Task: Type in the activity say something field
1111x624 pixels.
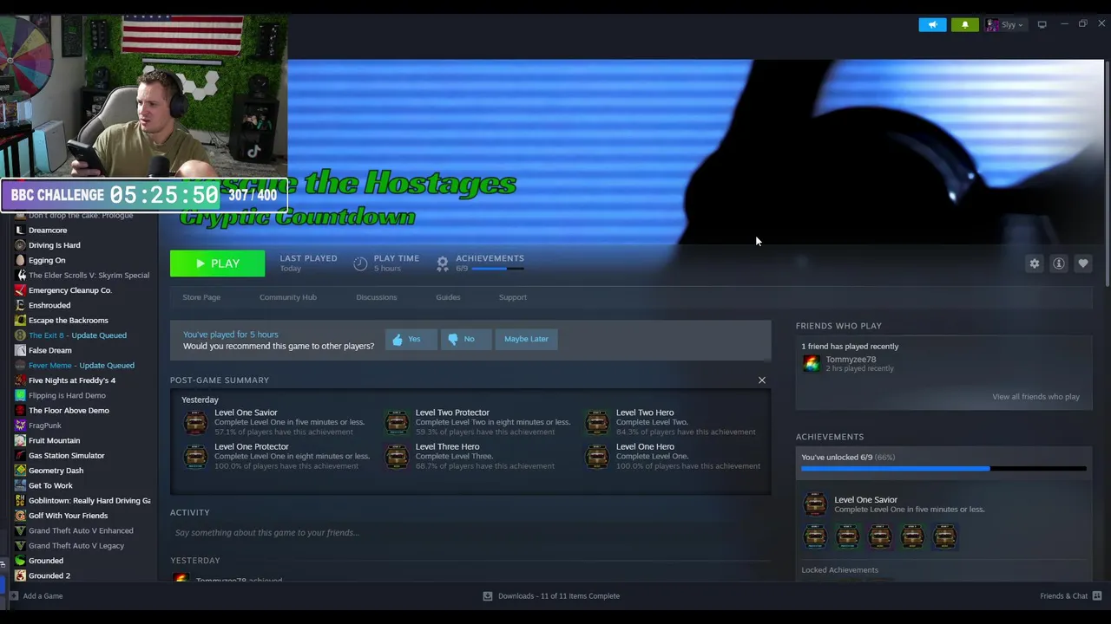Action: tap(470, 533)
